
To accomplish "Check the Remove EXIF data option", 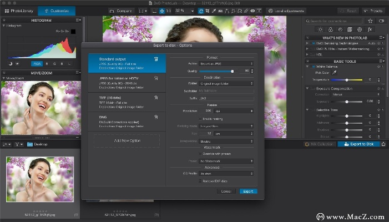I will coord(201,181).
